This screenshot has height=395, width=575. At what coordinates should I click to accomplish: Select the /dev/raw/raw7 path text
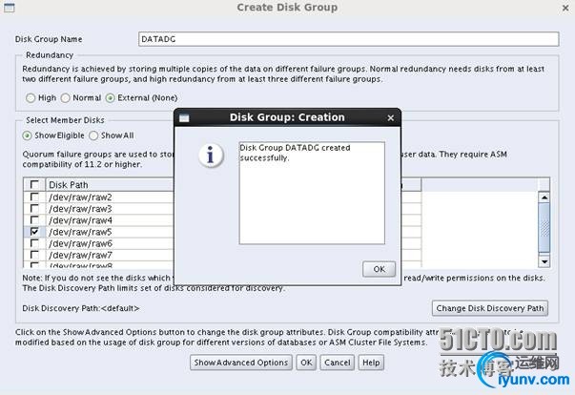pyautogui.click(x=80, y=256)
